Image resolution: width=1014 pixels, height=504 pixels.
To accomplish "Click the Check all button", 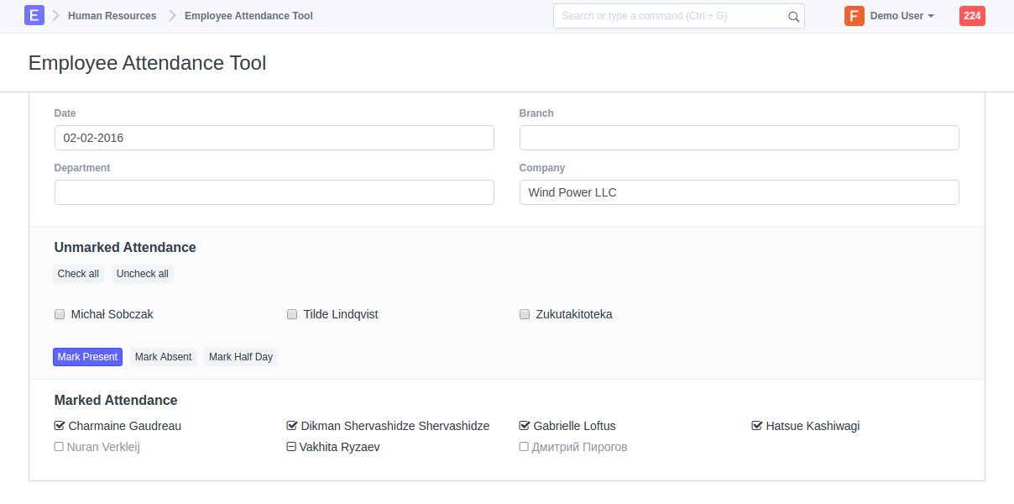I will pos(78,274).
